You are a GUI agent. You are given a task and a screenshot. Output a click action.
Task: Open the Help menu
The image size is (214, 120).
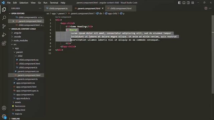tap(63, 3)
